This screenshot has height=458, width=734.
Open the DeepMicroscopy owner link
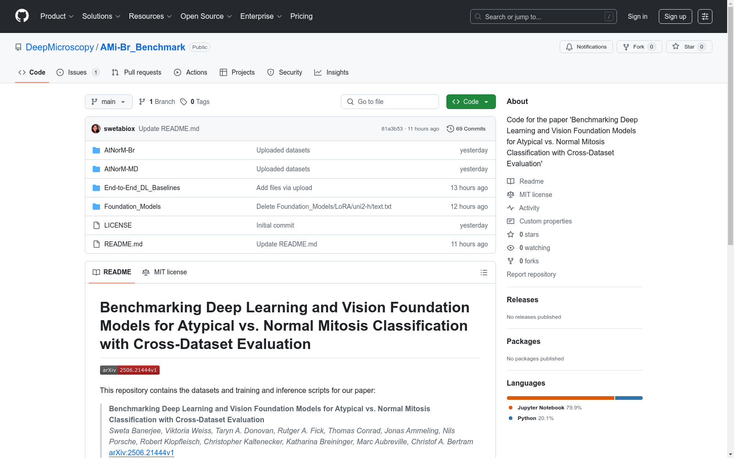coord(60,47)
